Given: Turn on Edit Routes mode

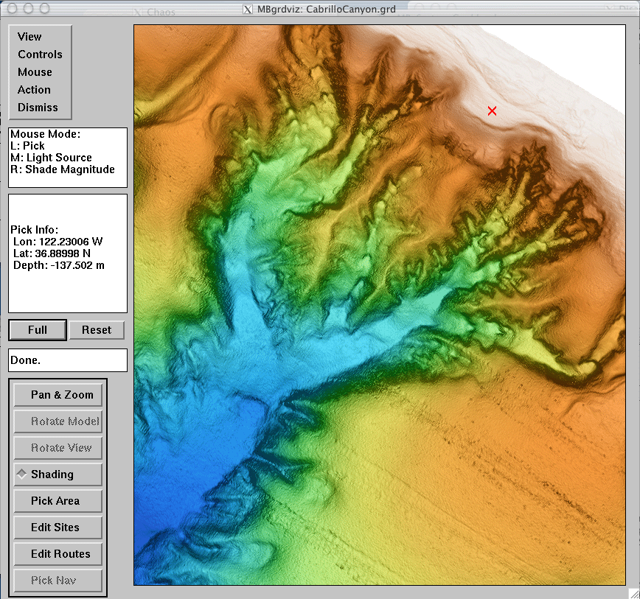Looking at the screenshot, I should point(58,554).
